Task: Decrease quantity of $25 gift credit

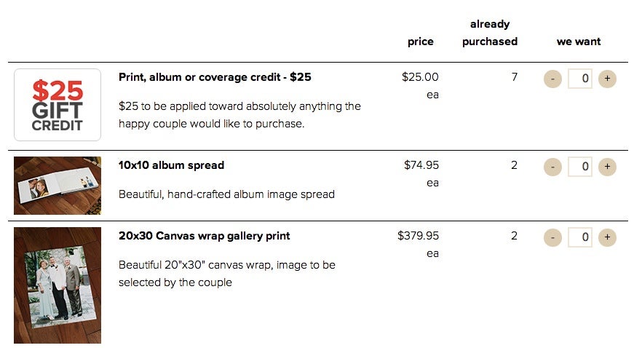Action: pyautogui.click(x=552, y=79)
